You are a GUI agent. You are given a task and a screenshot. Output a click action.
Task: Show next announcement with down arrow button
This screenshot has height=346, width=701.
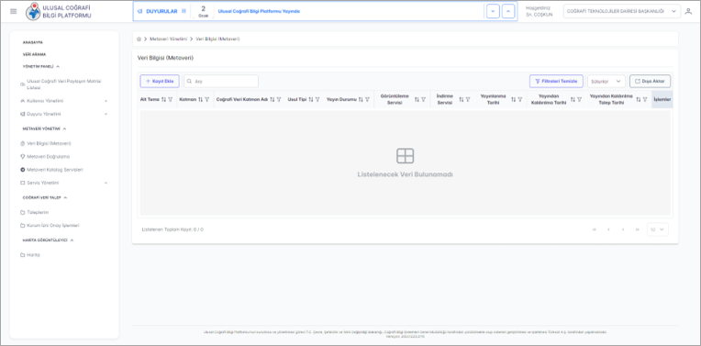pyautogui.click(x=493, y=11)
